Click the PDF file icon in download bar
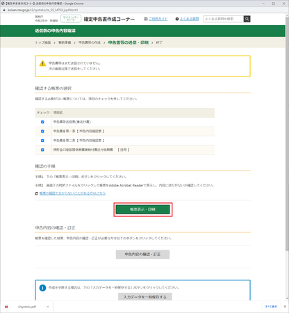The width and height of the screenshot is (289, 313). pos(6,307)
